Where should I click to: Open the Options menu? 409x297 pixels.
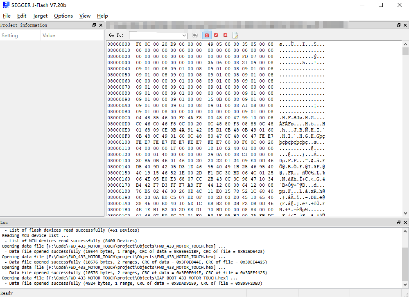63,16
